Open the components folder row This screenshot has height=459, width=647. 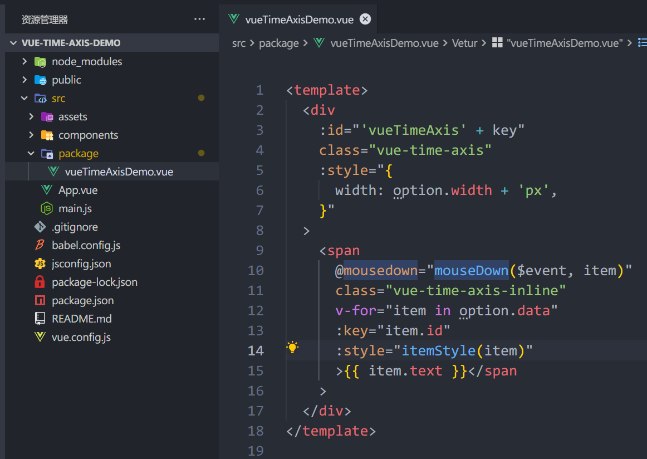tap(112, 135)
